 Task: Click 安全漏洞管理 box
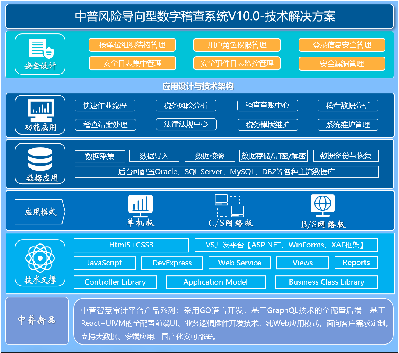(342, 64)
